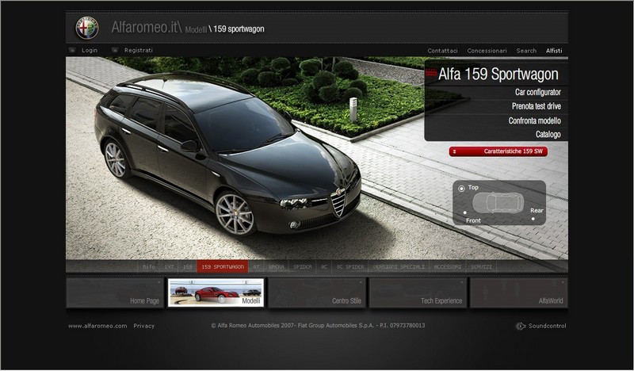Open the 8C model tab

(324, 267)
